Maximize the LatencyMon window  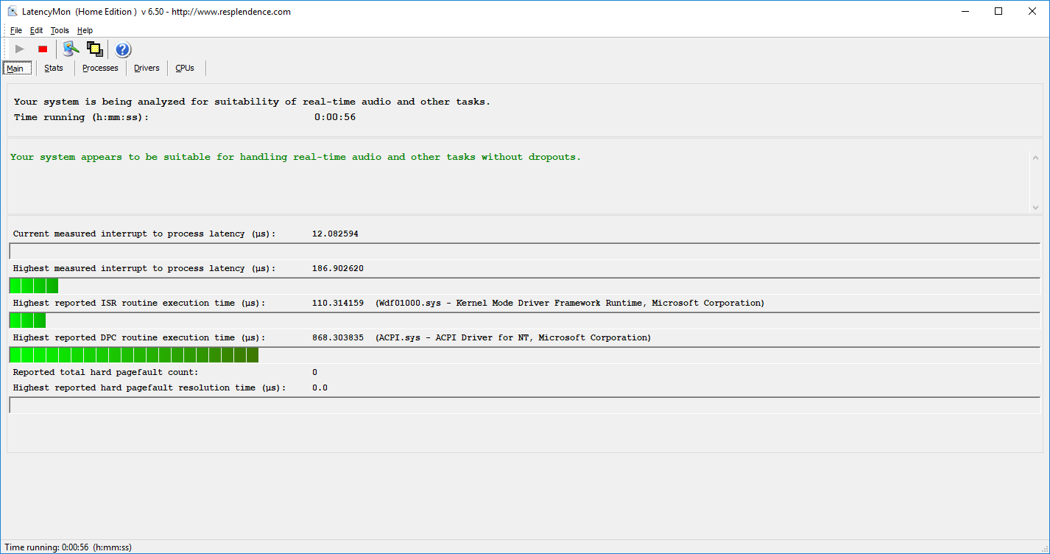pos(998,11)
